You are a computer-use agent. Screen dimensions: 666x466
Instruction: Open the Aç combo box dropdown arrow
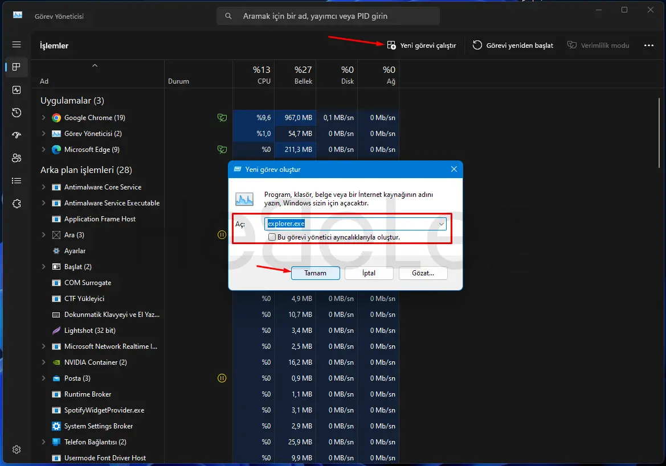pyautogui.click(x=442, y=224)
